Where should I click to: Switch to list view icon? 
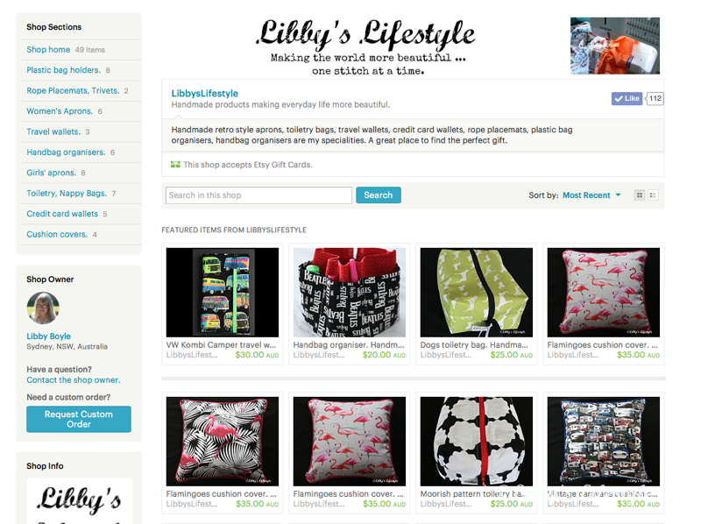point(653,195)
